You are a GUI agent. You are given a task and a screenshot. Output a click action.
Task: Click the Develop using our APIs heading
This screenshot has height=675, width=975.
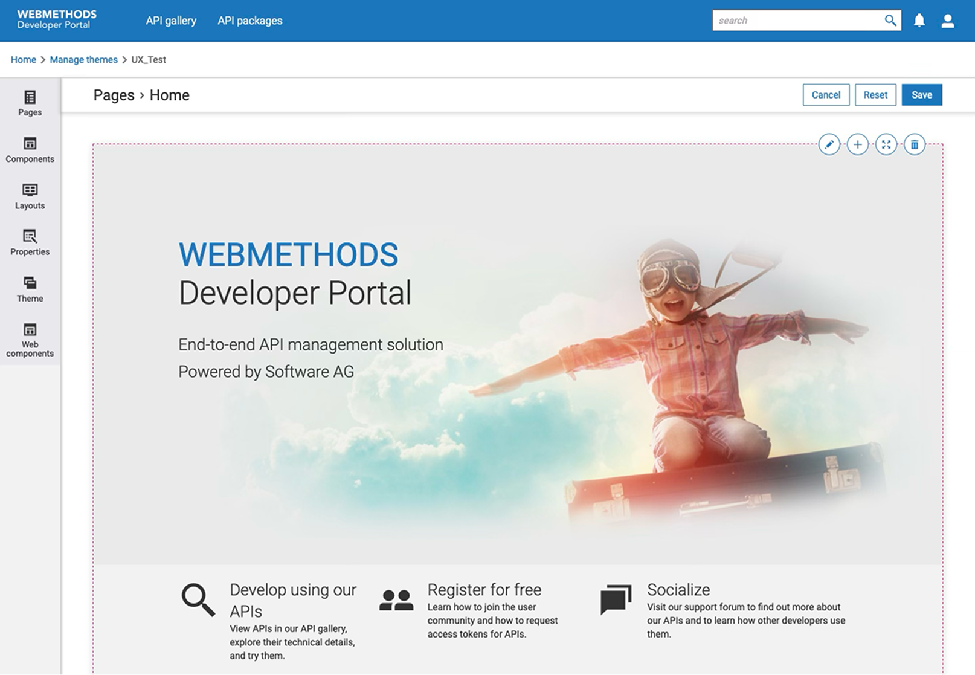coord(293,600)
